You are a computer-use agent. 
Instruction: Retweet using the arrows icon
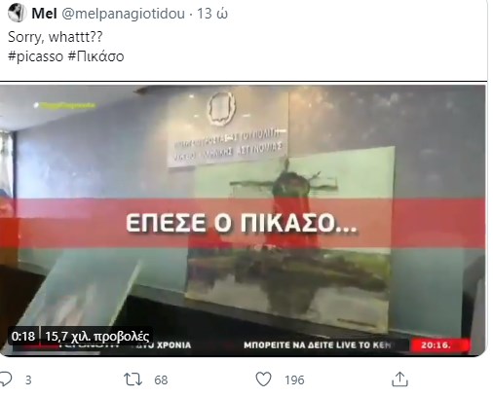pyautogui.click(x=133, y=379)
